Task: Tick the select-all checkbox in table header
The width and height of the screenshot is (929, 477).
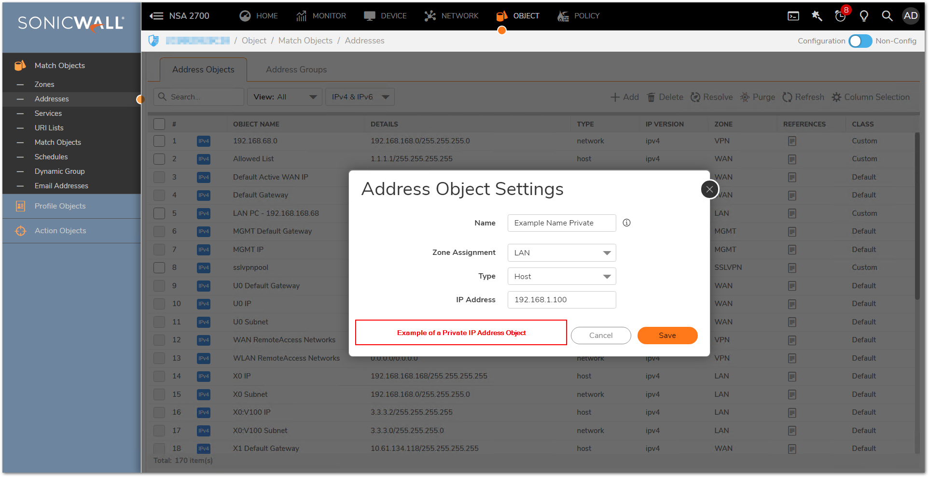Action: coord(159,124)
